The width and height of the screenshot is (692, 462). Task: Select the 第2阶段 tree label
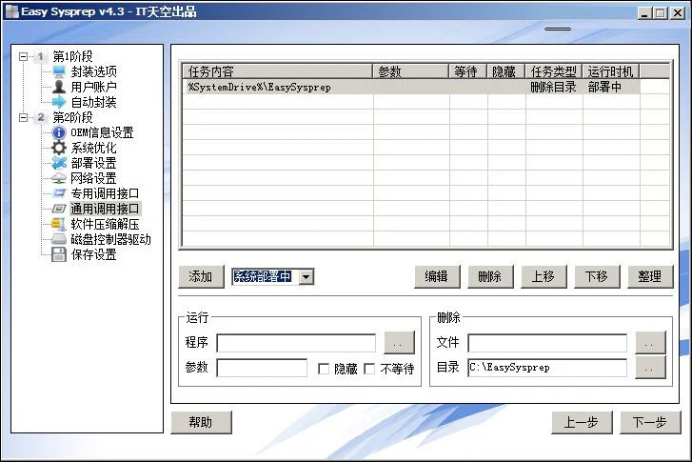(73, 117)
